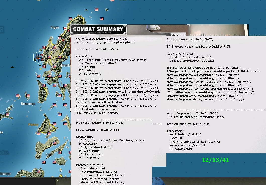
Task: Click 'Vehicles lost 2 (1 destroyed, 1 disabled)' line
Action: 101,183
